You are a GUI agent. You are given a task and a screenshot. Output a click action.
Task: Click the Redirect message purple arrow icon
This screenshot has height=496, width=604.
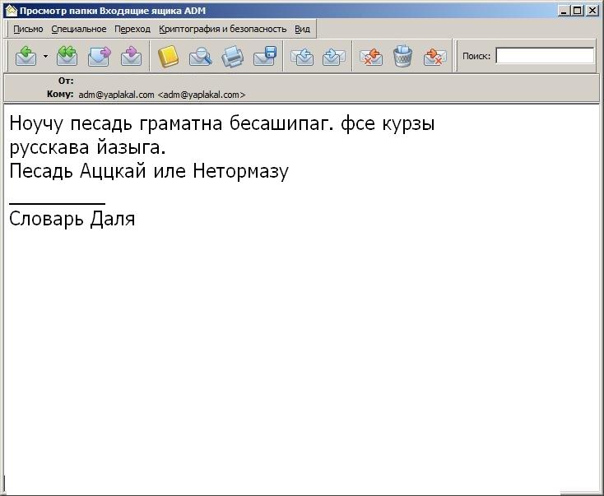132,56
